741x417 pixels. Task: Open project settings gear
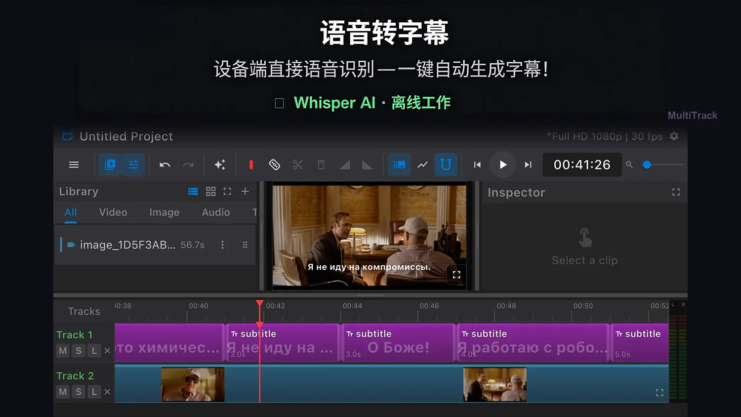(674, 136)
